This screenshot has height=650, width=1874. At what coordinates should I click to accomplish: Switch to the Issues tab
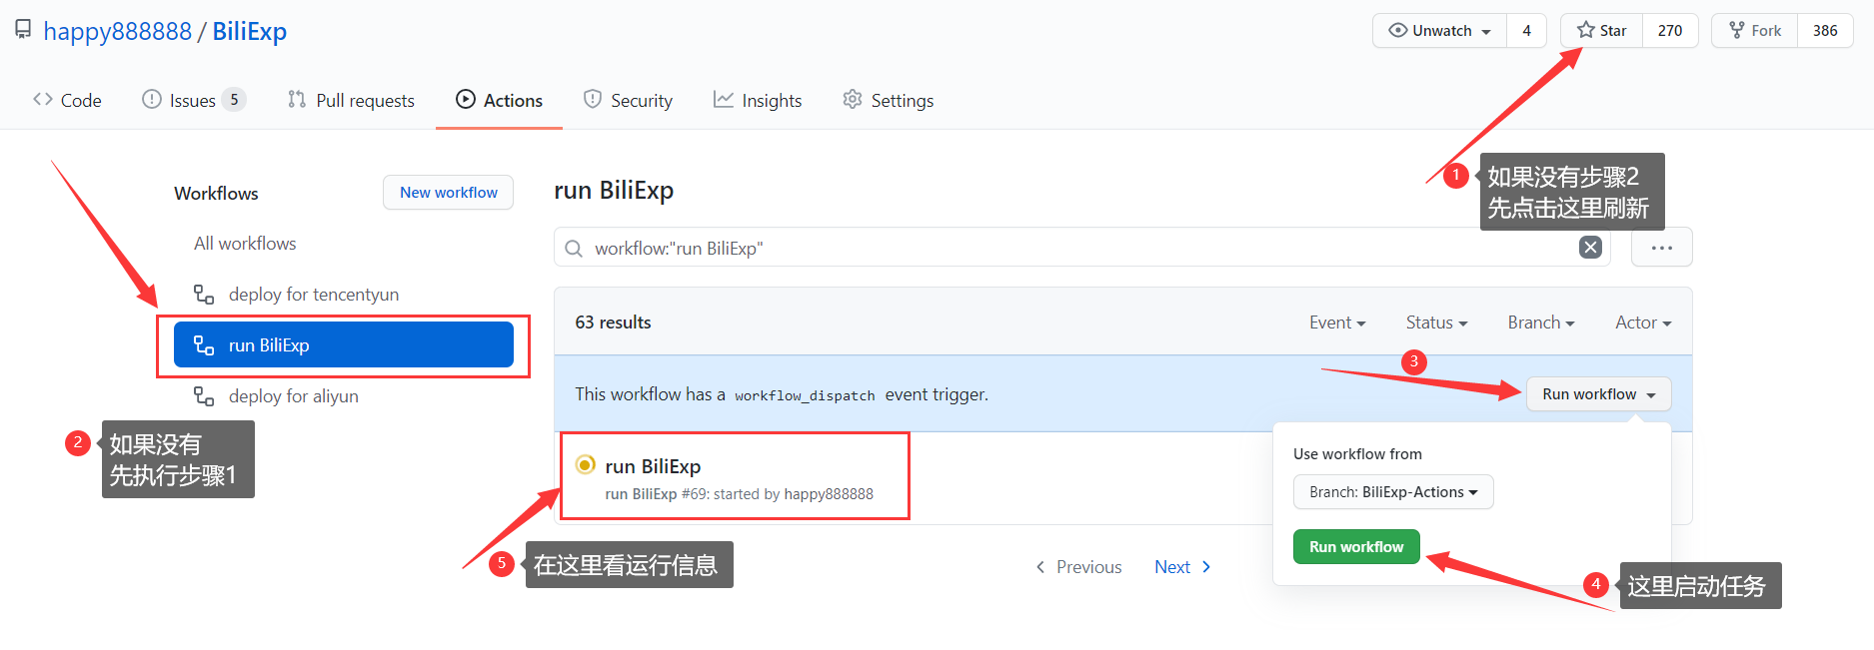point(193,100)
